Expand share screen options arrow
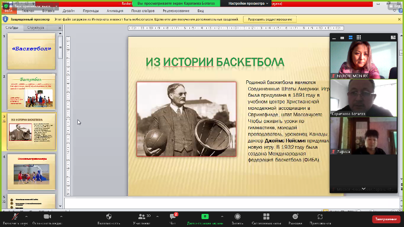This screenshot has width=404, height=227. [222, 216]
